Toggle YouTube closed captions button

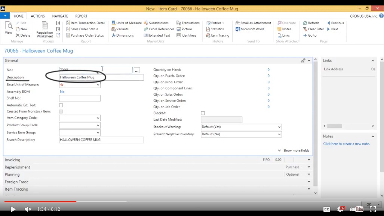click(326, 209)
